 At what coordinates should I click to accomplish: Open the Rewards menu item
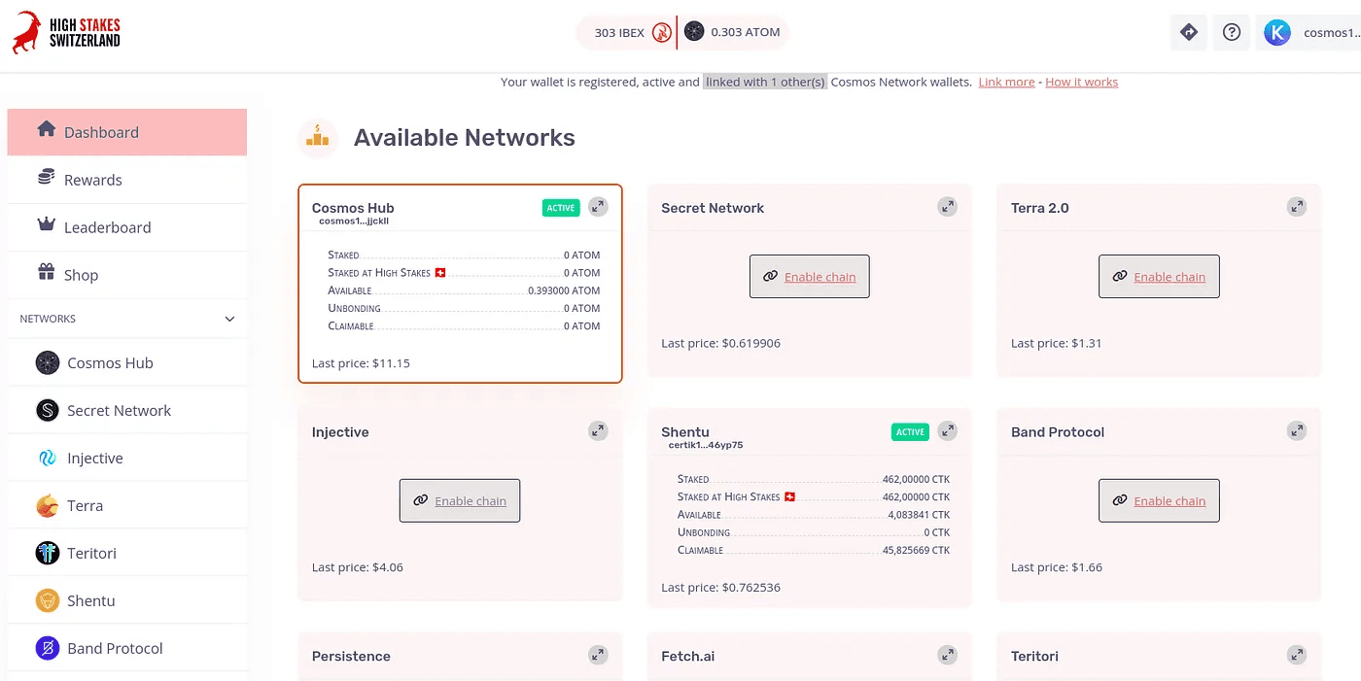coord(127,180)
